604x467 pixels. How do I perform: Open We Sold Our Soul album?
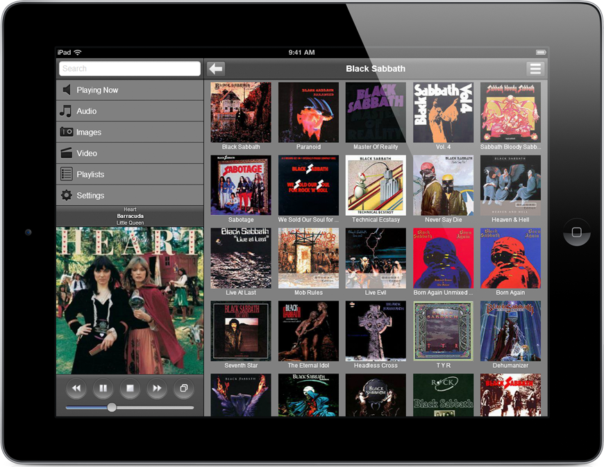click(308, 185)
